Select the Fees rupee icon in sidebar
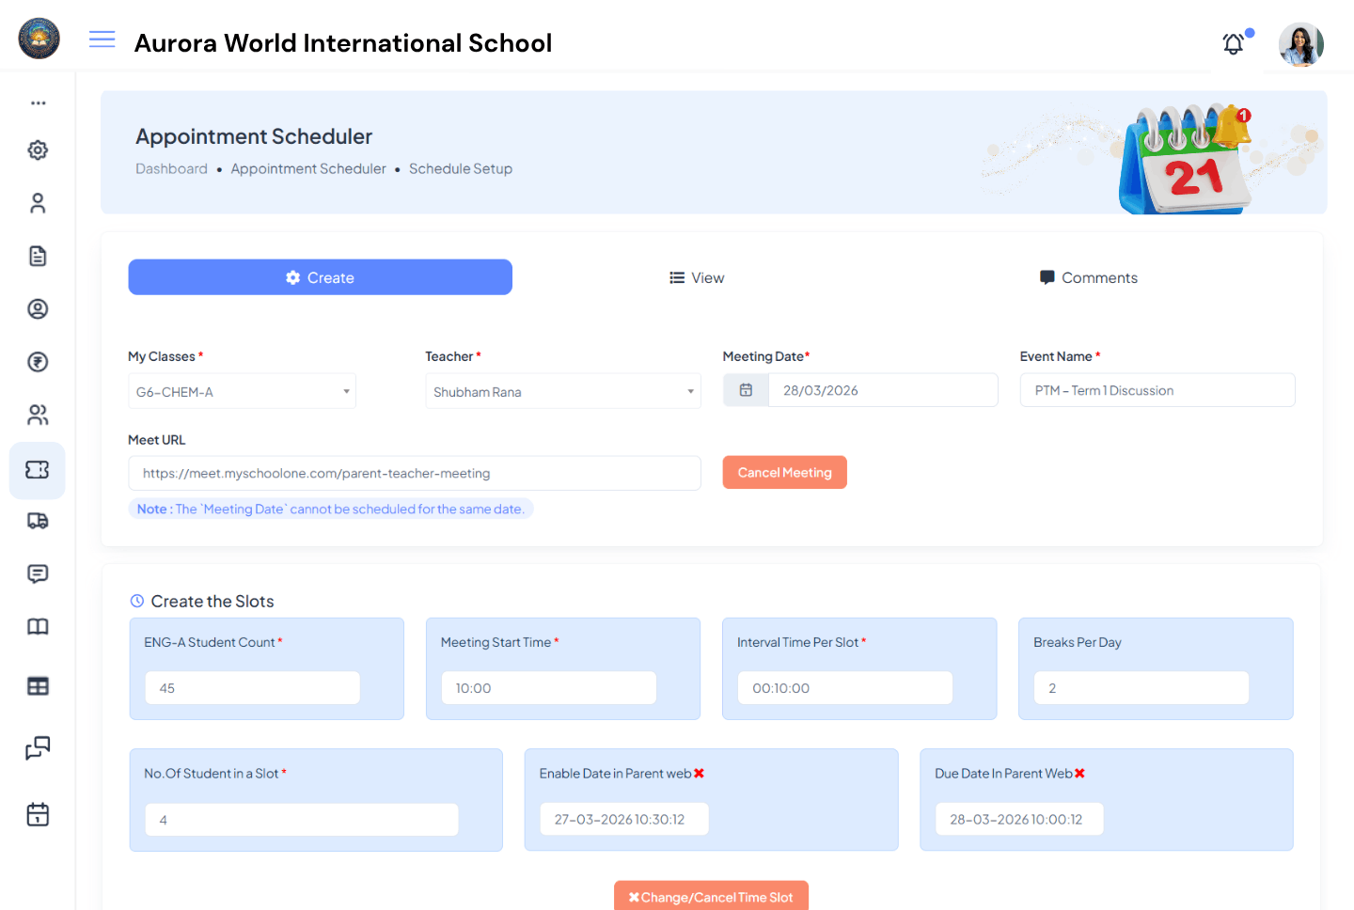The height and width of the screenshot is (910, 1354). pos(38,362)
